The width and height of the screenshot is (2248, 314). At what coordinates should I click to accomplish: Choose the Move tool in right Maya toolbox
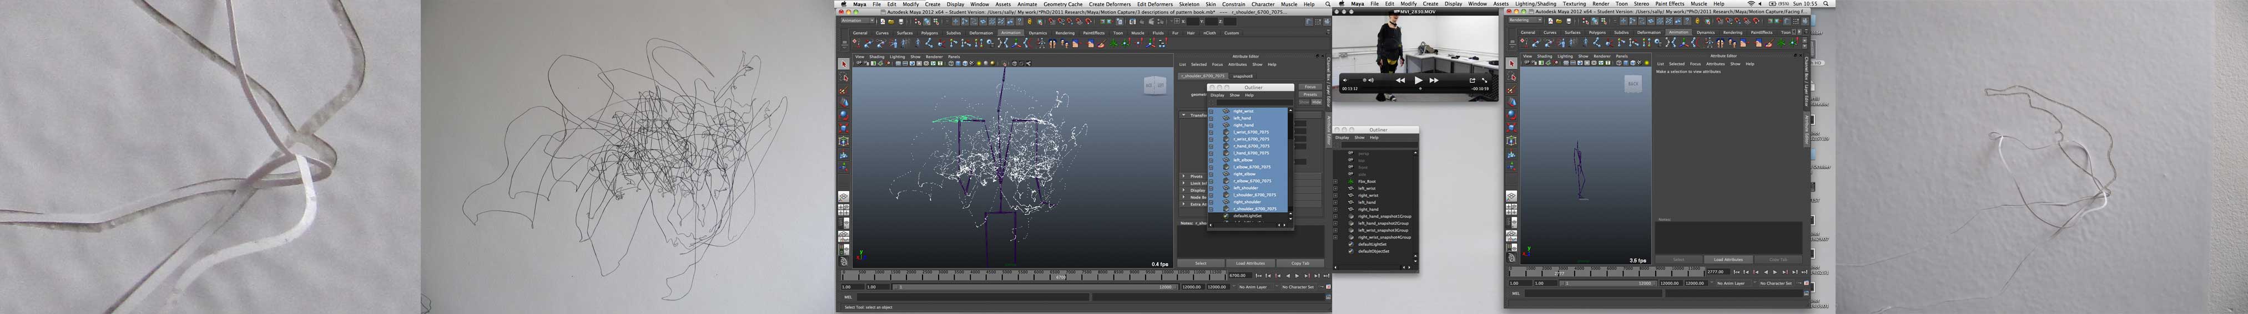pos(1513,102)
